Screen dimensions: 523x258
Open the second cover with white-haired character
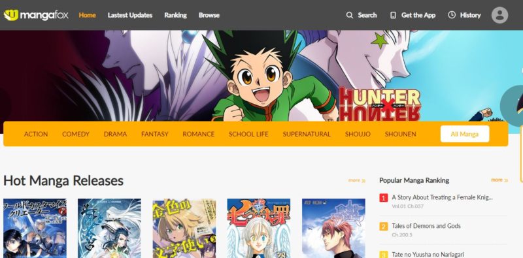click(109, 229)
